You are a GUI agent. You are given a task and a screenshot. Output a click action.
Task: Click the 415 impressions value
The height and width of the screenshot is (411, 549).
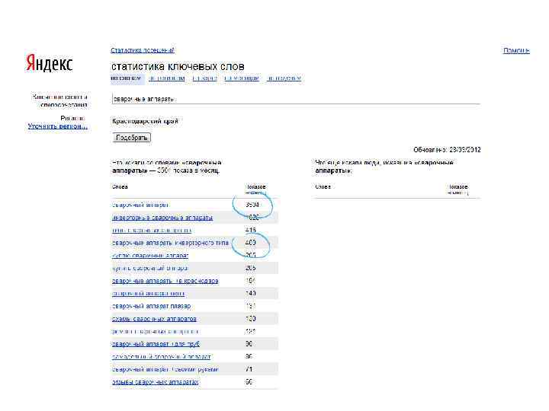(x=251, y=231)
